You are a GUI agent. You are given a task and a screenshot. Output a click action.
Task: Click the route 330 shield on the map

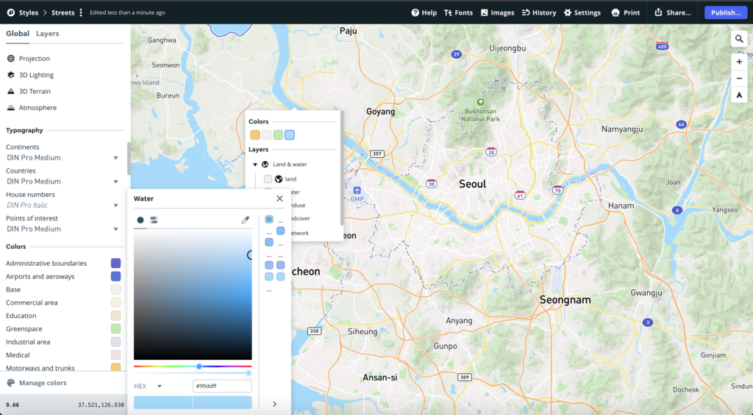tap(314, 331)
